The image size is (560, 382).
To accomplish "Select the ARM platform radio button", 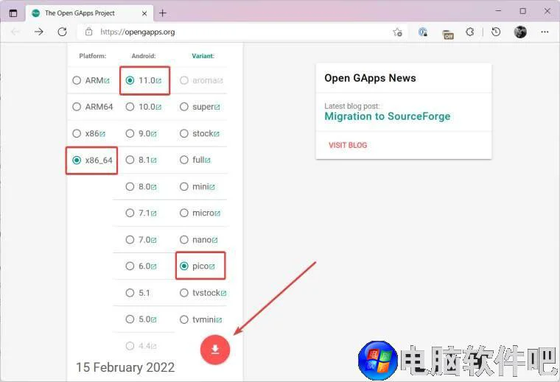I will [77, 80].
